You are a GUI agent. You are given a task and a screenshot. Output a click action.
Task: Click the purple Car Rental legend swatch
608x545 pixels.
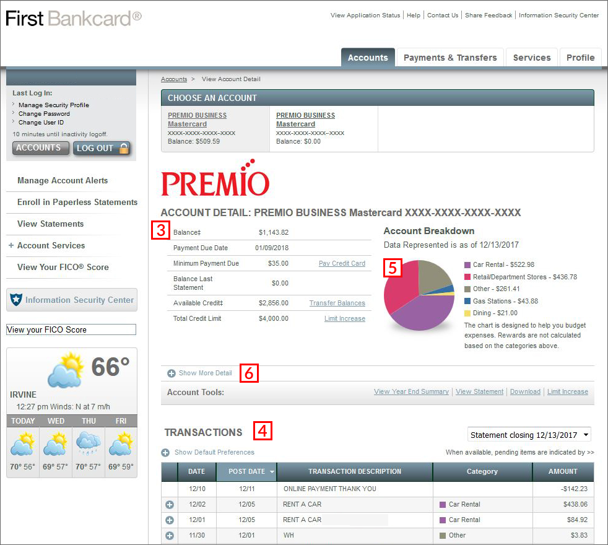[467, 265]
